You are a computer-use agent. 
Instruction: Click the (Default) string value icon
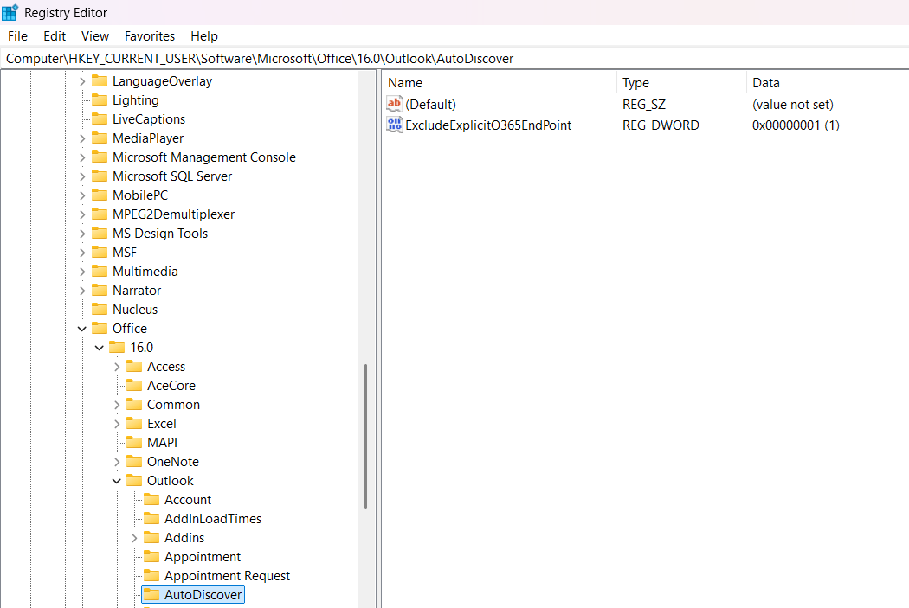pos(394,105)
